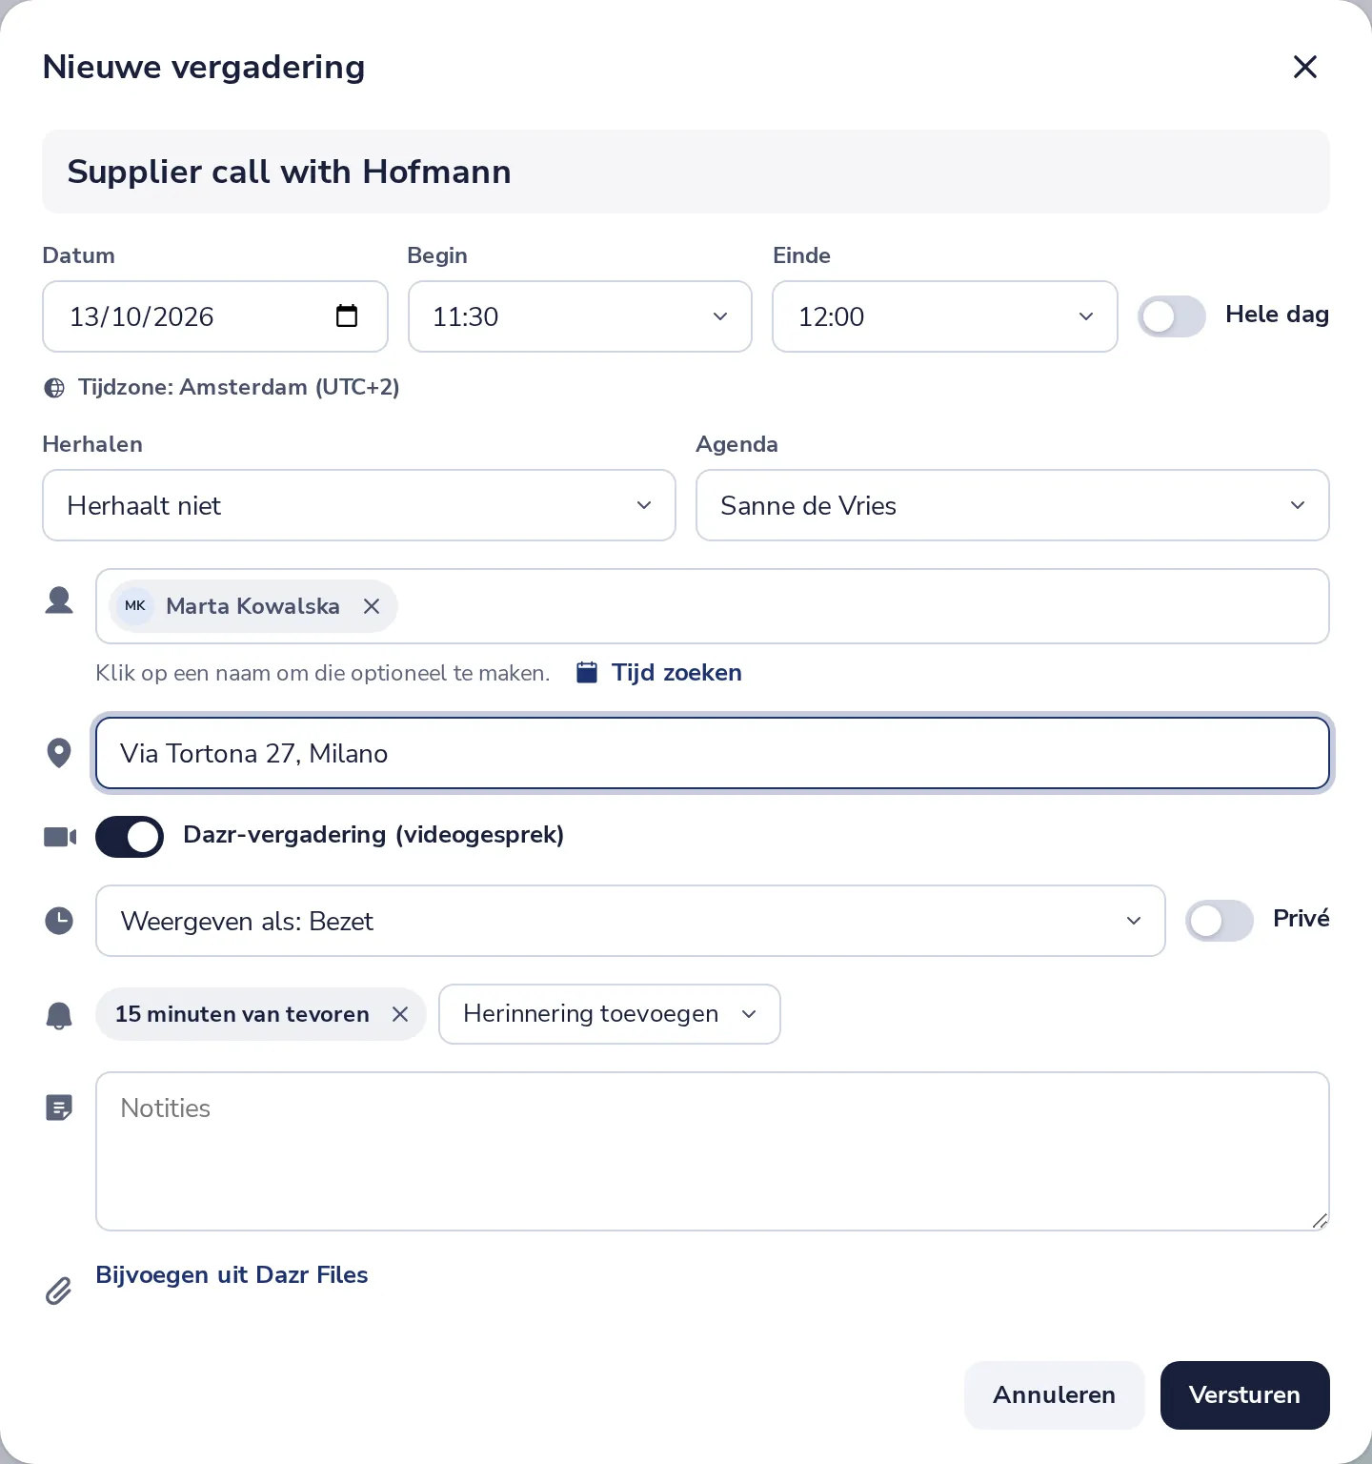Click the clock icon beside Weergeven als
Image resolution: width=1372 pixels, height=1464 pixels.
(x=59, y=921)
